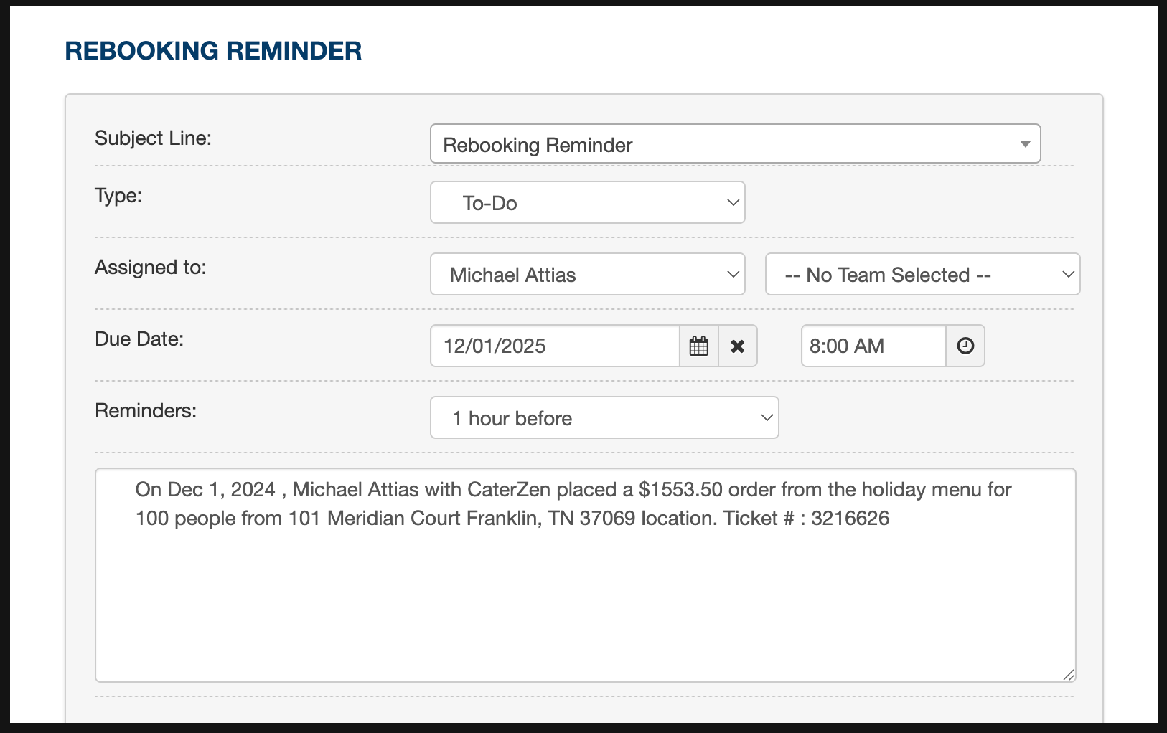Expand the Type dropdown showing To-Do
The width and height of the screenshot is (1167, 733).
(587, 203)
